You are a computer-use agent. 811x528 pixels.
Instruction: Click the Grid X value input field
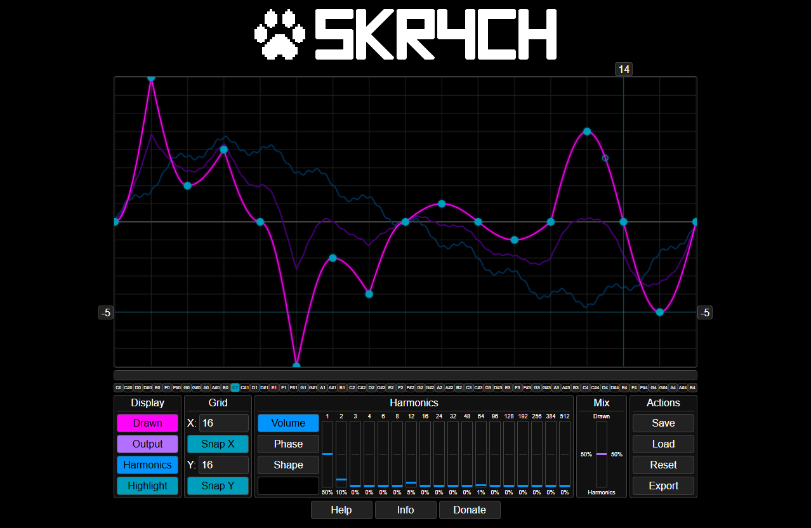223,423
